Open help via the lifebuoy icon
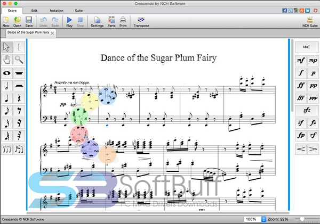Image resolution: width=320 pixels, height=224 pixels. tap(315, 11)
